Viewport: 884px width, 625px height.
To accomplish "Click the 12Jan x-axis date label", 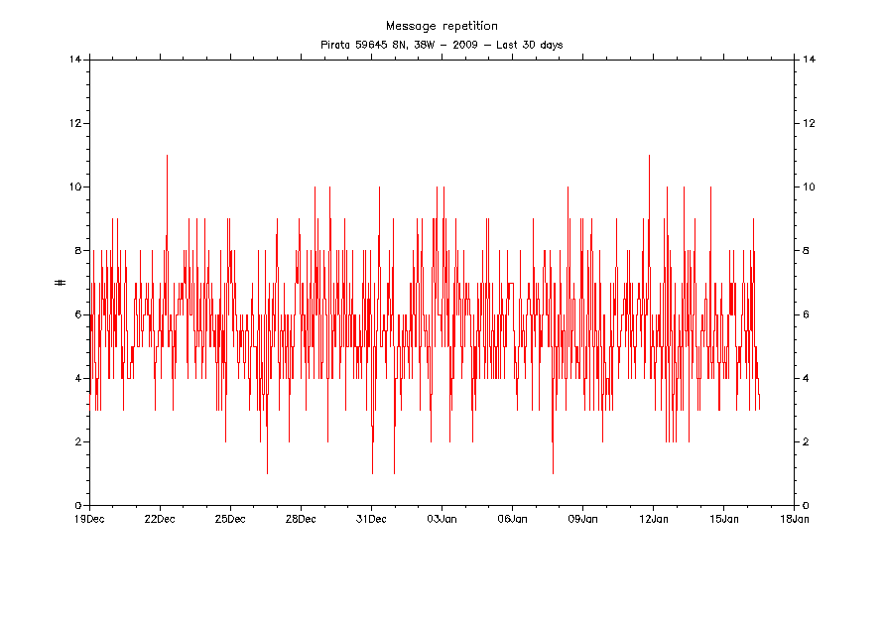I will point(653,518).
